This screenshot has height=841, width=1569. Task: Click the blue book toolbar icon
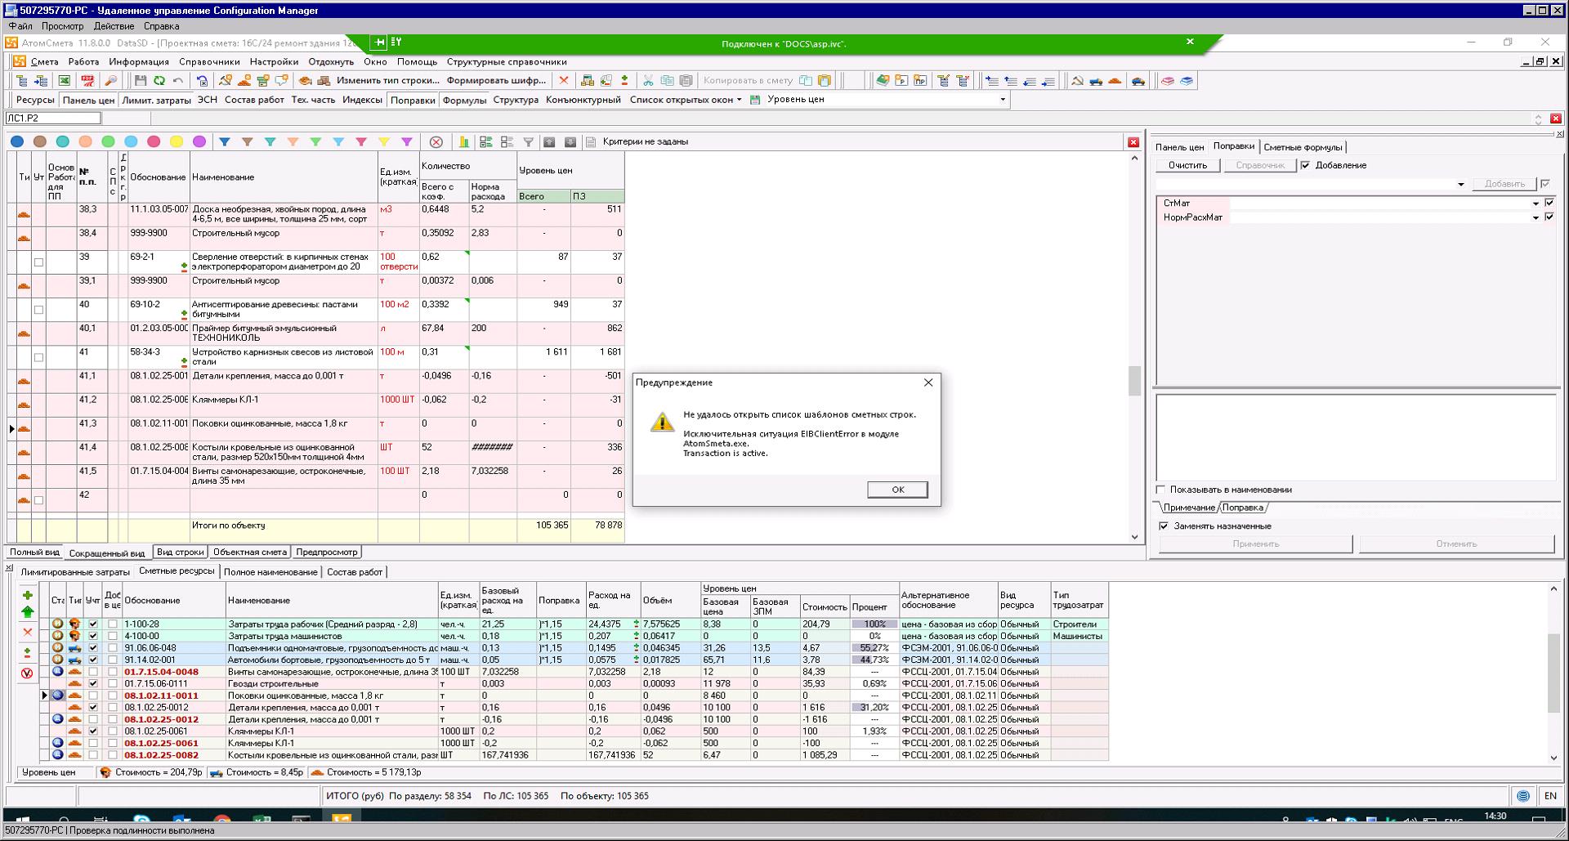[1187, 80]
